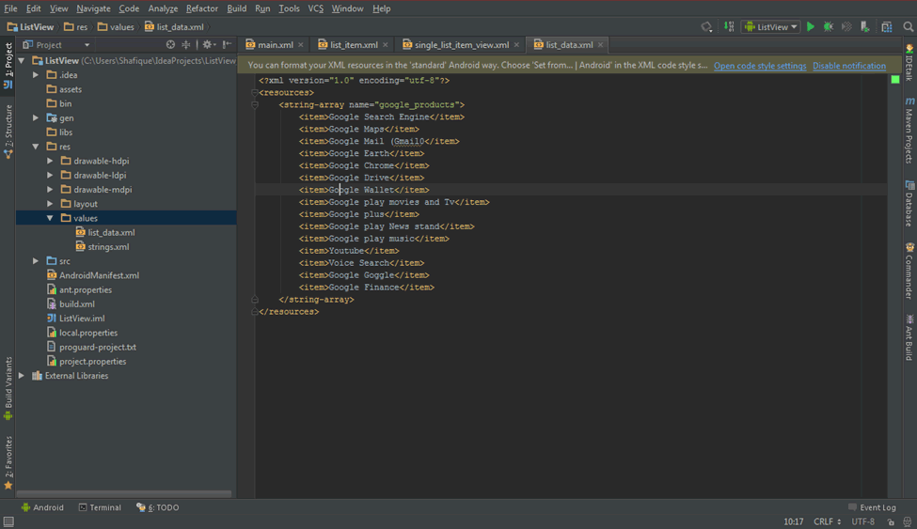
Task: Click the Make project icon in toolbar
Action: [x=729, y=27]
